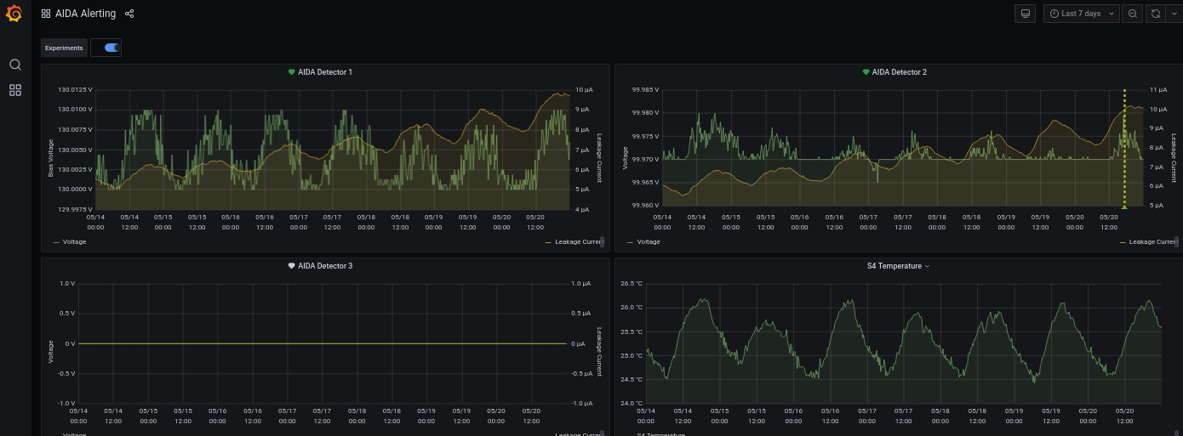1183x436 pixels.
Task: Open the AIDA Detector 3 panel title menu
Action: pos(325,266)
